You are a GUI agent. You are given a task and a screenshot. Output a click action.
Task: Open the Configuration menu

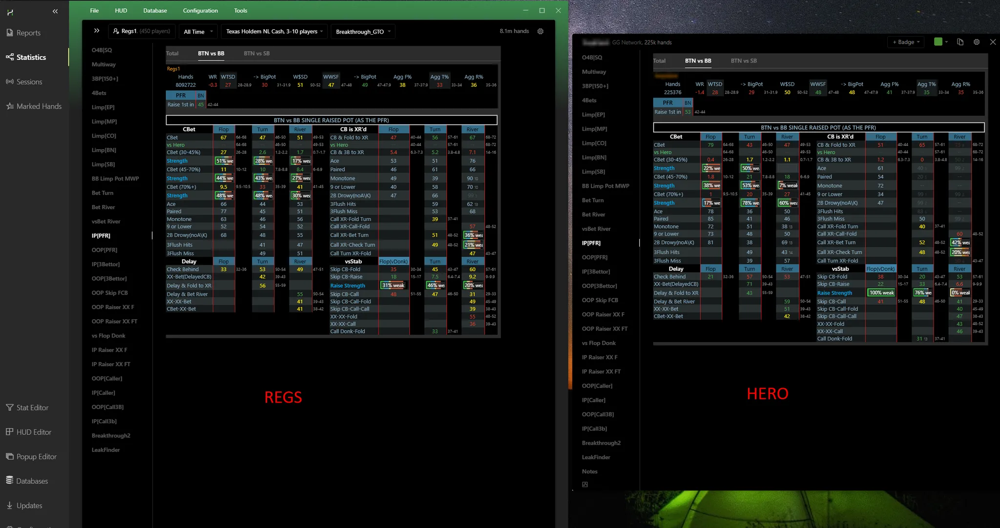pos(200,10)
